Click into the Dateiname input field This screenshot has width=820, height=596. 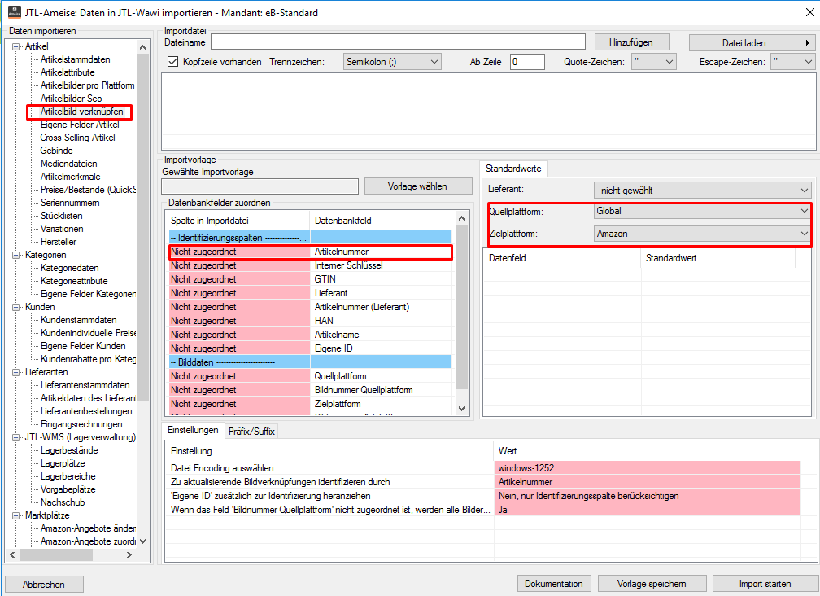click(x=398, y=42)
